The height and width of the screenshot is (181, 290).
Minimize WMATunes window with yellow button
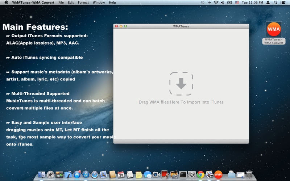[121, 26]
